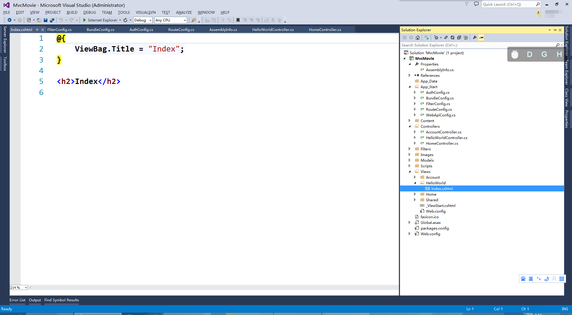The image size is (572, 315).
Task: Save the current file with floppy icon
Action: tap(46, 20)
